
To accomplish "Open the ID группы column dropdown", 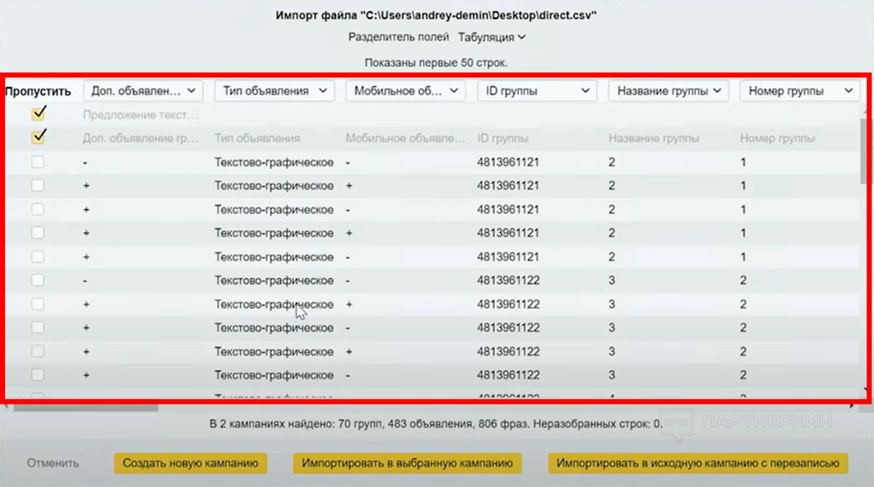I will pyautogui.click(x=536, y=91).
